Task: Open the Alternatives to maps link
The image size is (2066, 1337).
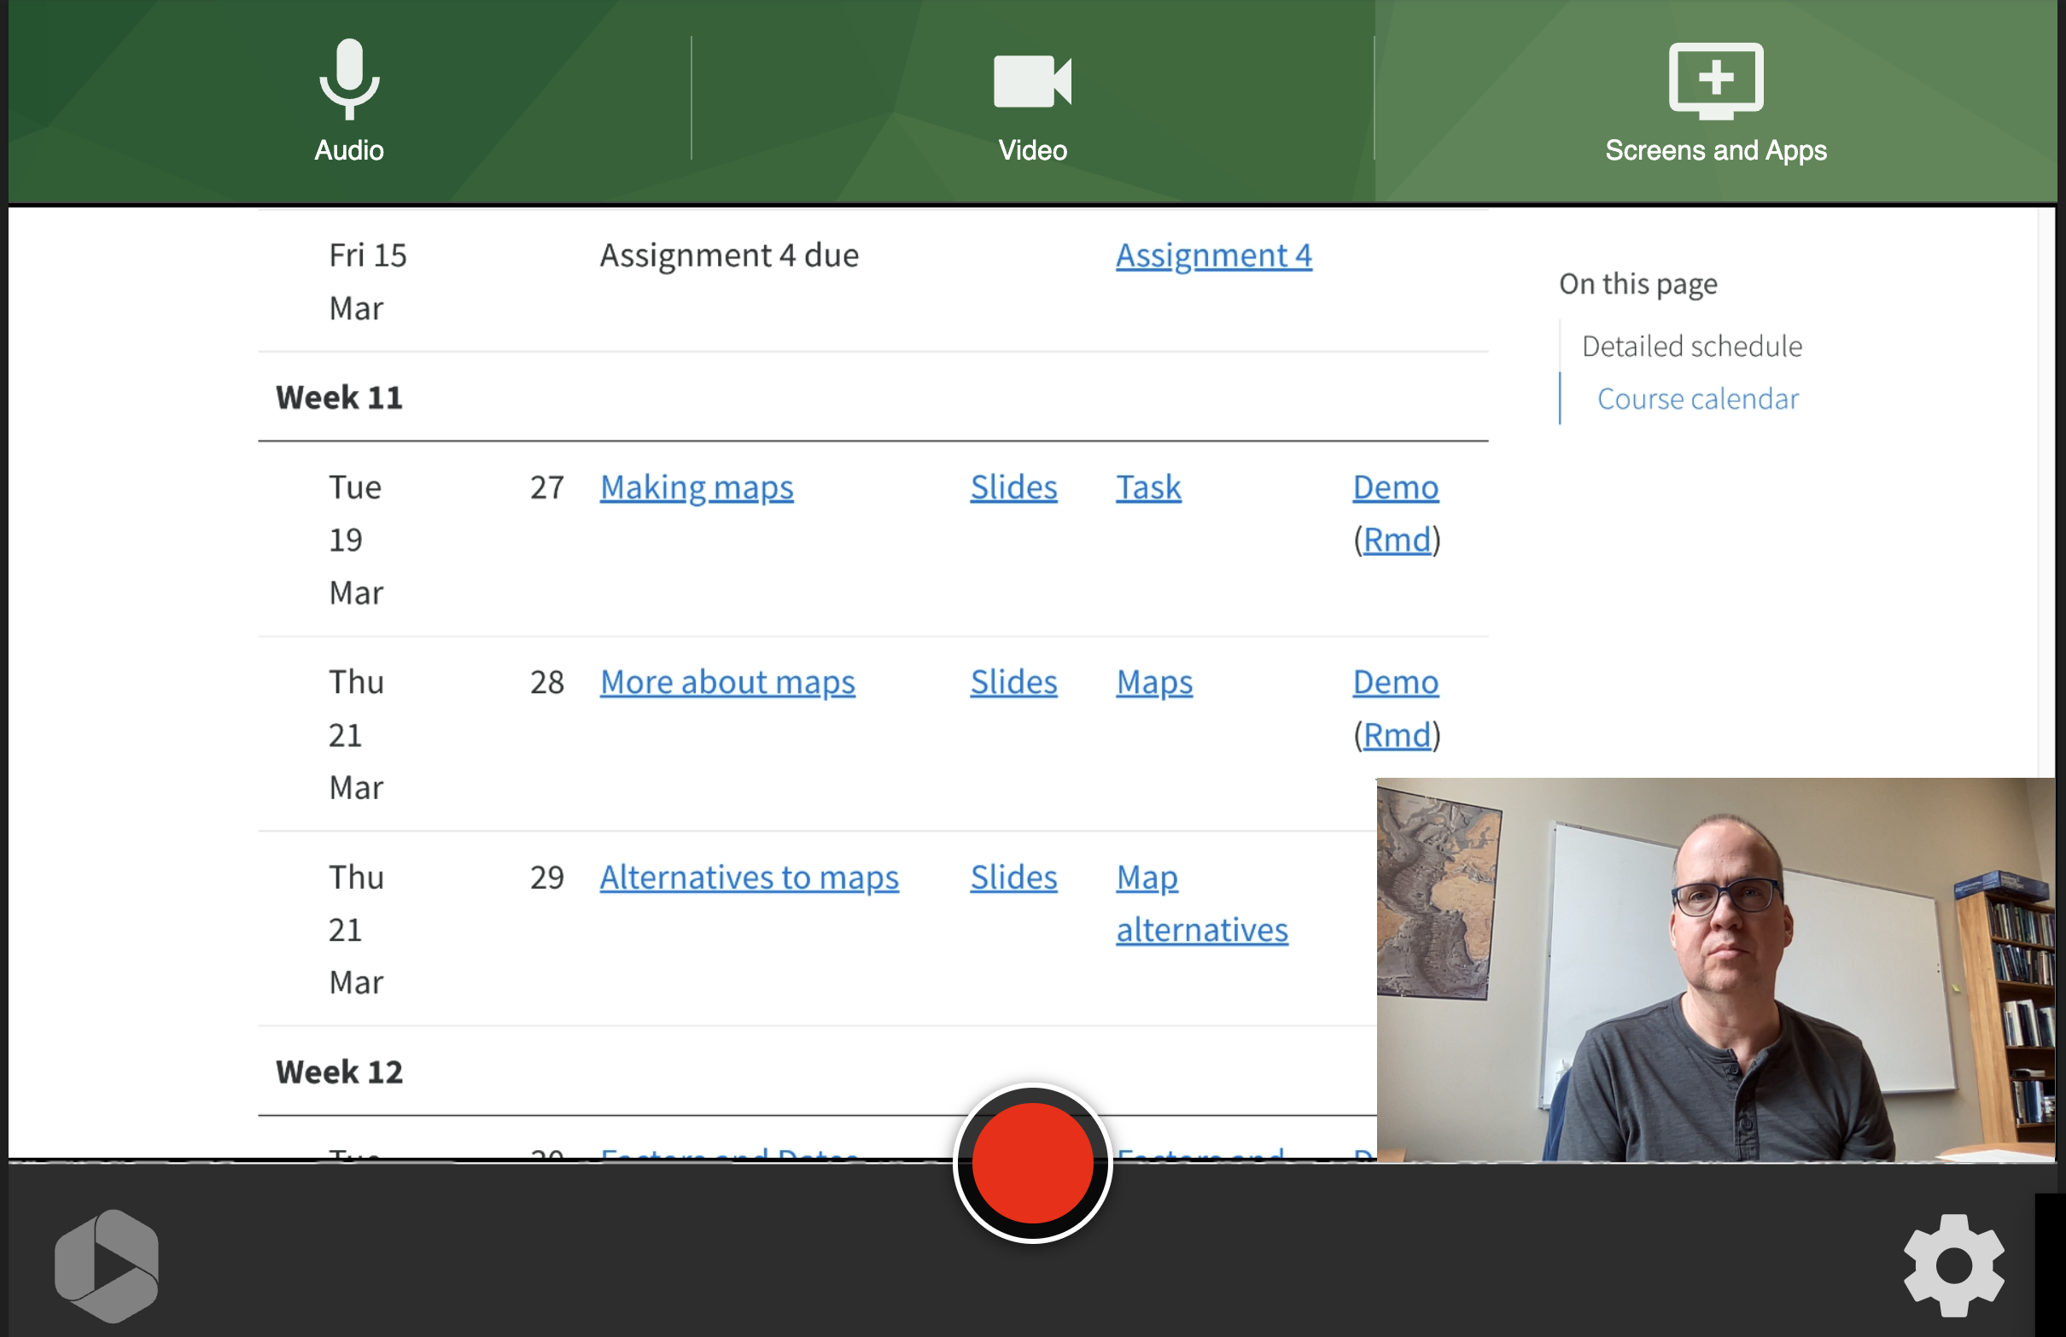Action: tap(750, 877)
